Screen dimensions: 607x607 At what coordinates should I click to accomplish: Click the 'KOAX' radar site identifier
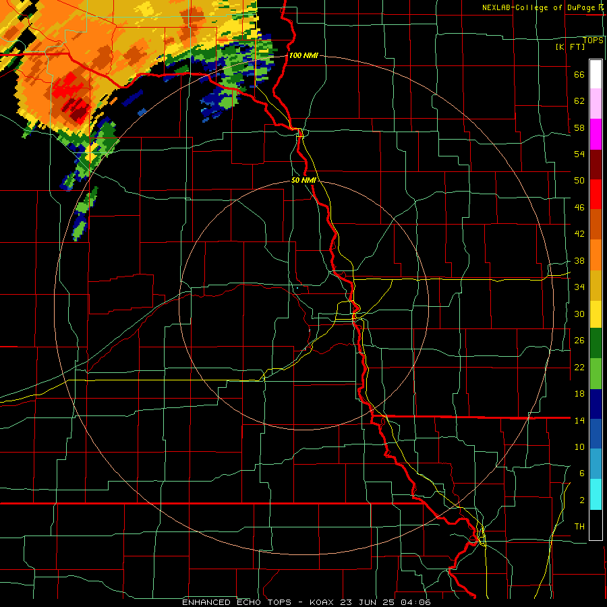[323, 602]
